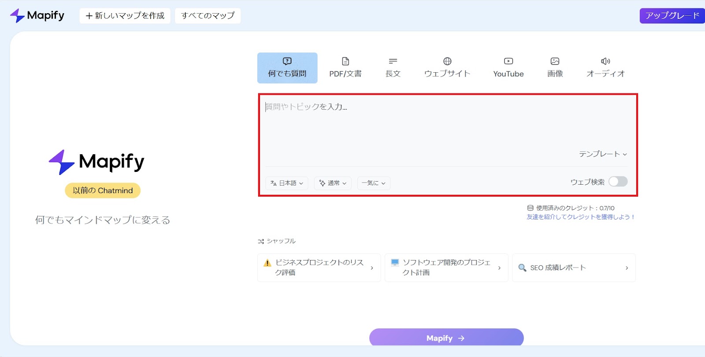Click the 以前の Chatmind badge
Viewport: 705px width, 357px height.
coord(103,190)
